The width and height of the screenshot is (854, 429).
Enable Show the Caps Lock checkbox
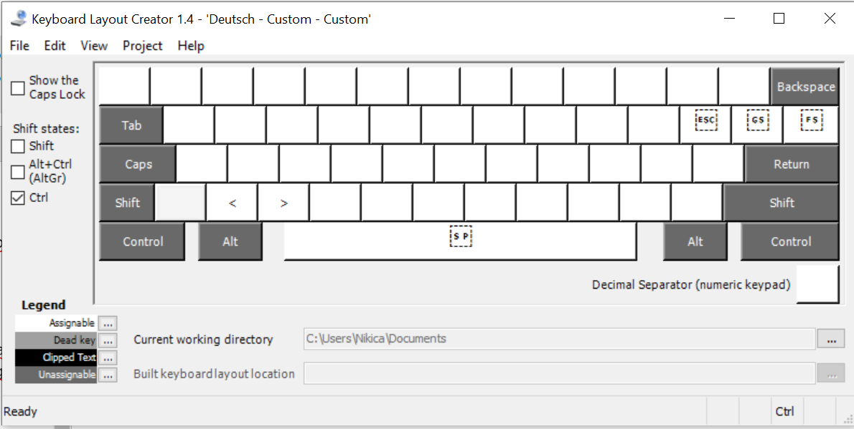click(x=18, y=88)
